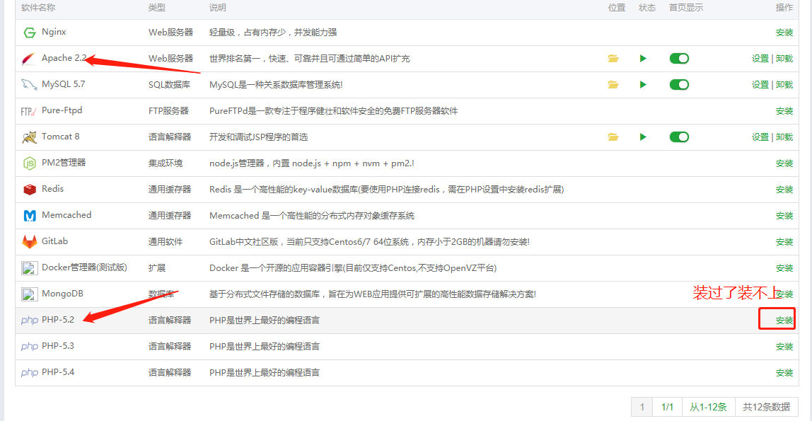812x421 pixels.
Task: Click 集成环境 type cell
Action: tap(166, 163)
